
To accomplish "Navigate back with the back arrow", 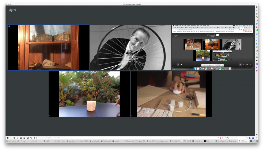I will coord(11,138).
